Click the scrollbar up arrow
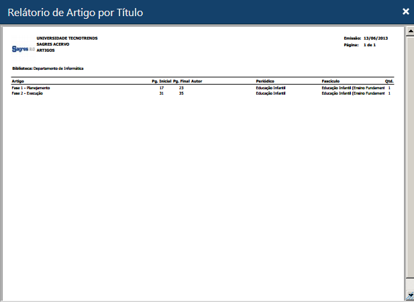Screen dimensions: 414x302 409,31
